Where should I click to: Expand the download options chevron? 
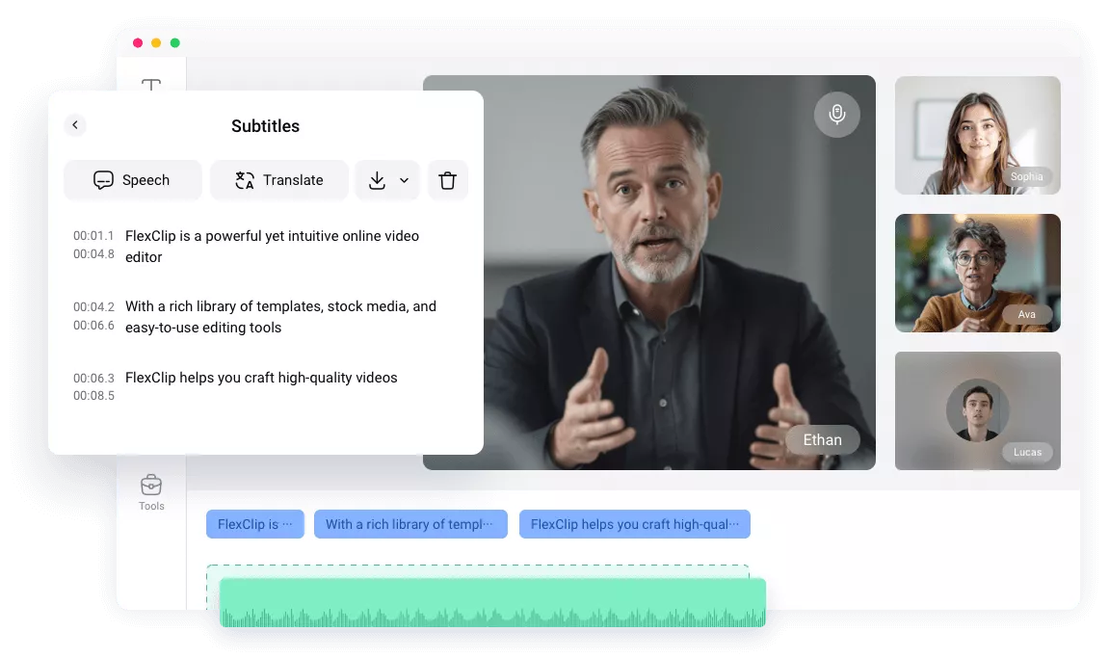[x=404, y=180]
